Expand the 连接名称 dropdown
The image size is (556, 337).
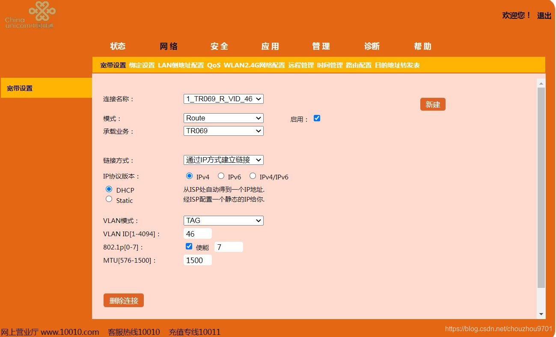(x=223, y=99)
